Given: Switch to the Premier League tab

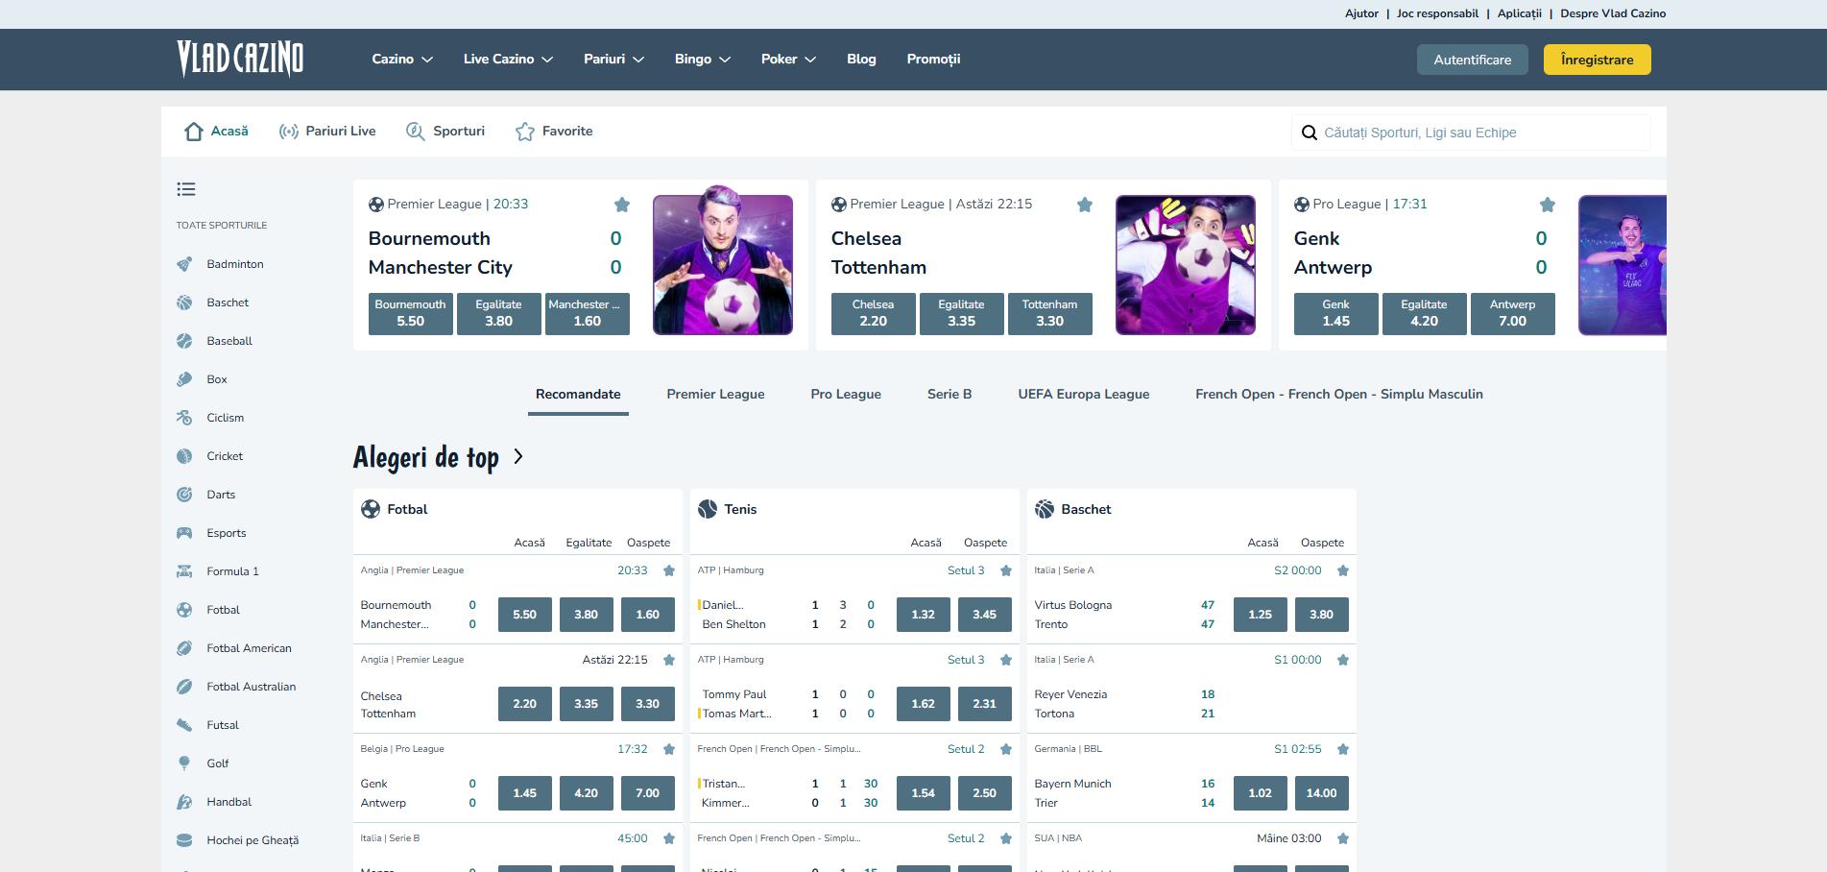Looking at the screenshot, I should point(715,395).
